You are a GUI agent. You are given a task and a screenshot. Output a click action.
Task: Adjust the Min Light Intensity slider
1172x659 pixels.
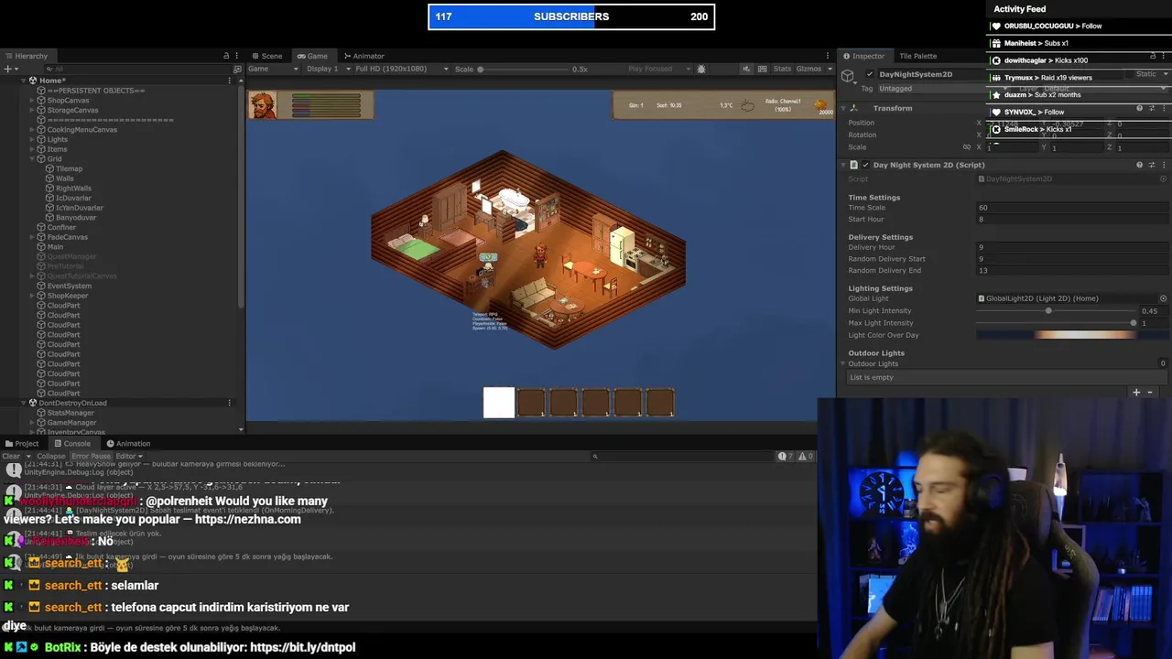point(1056,311)
